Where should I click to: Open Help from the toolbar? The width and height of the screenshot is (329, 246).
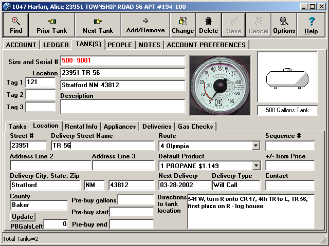(x=311, y=25)
